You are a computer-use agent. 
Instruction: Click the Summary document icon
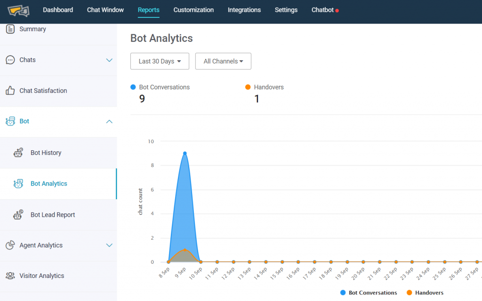tap(10, 29)
